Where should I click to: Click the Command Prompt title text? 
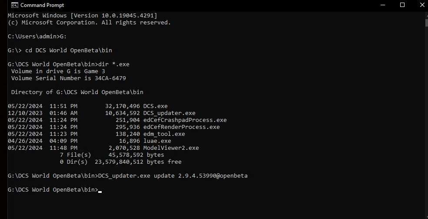pos(42,5)
